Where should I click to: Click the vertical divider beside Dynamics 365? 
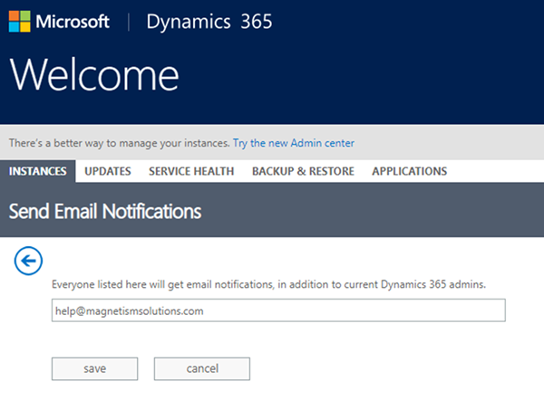coord(126,21)
